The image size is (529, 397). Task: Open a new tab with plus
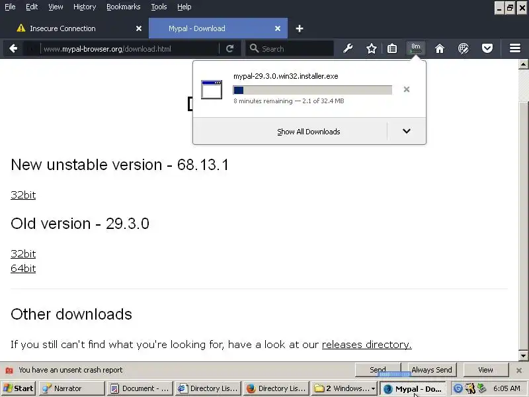(x=300, y=28)
